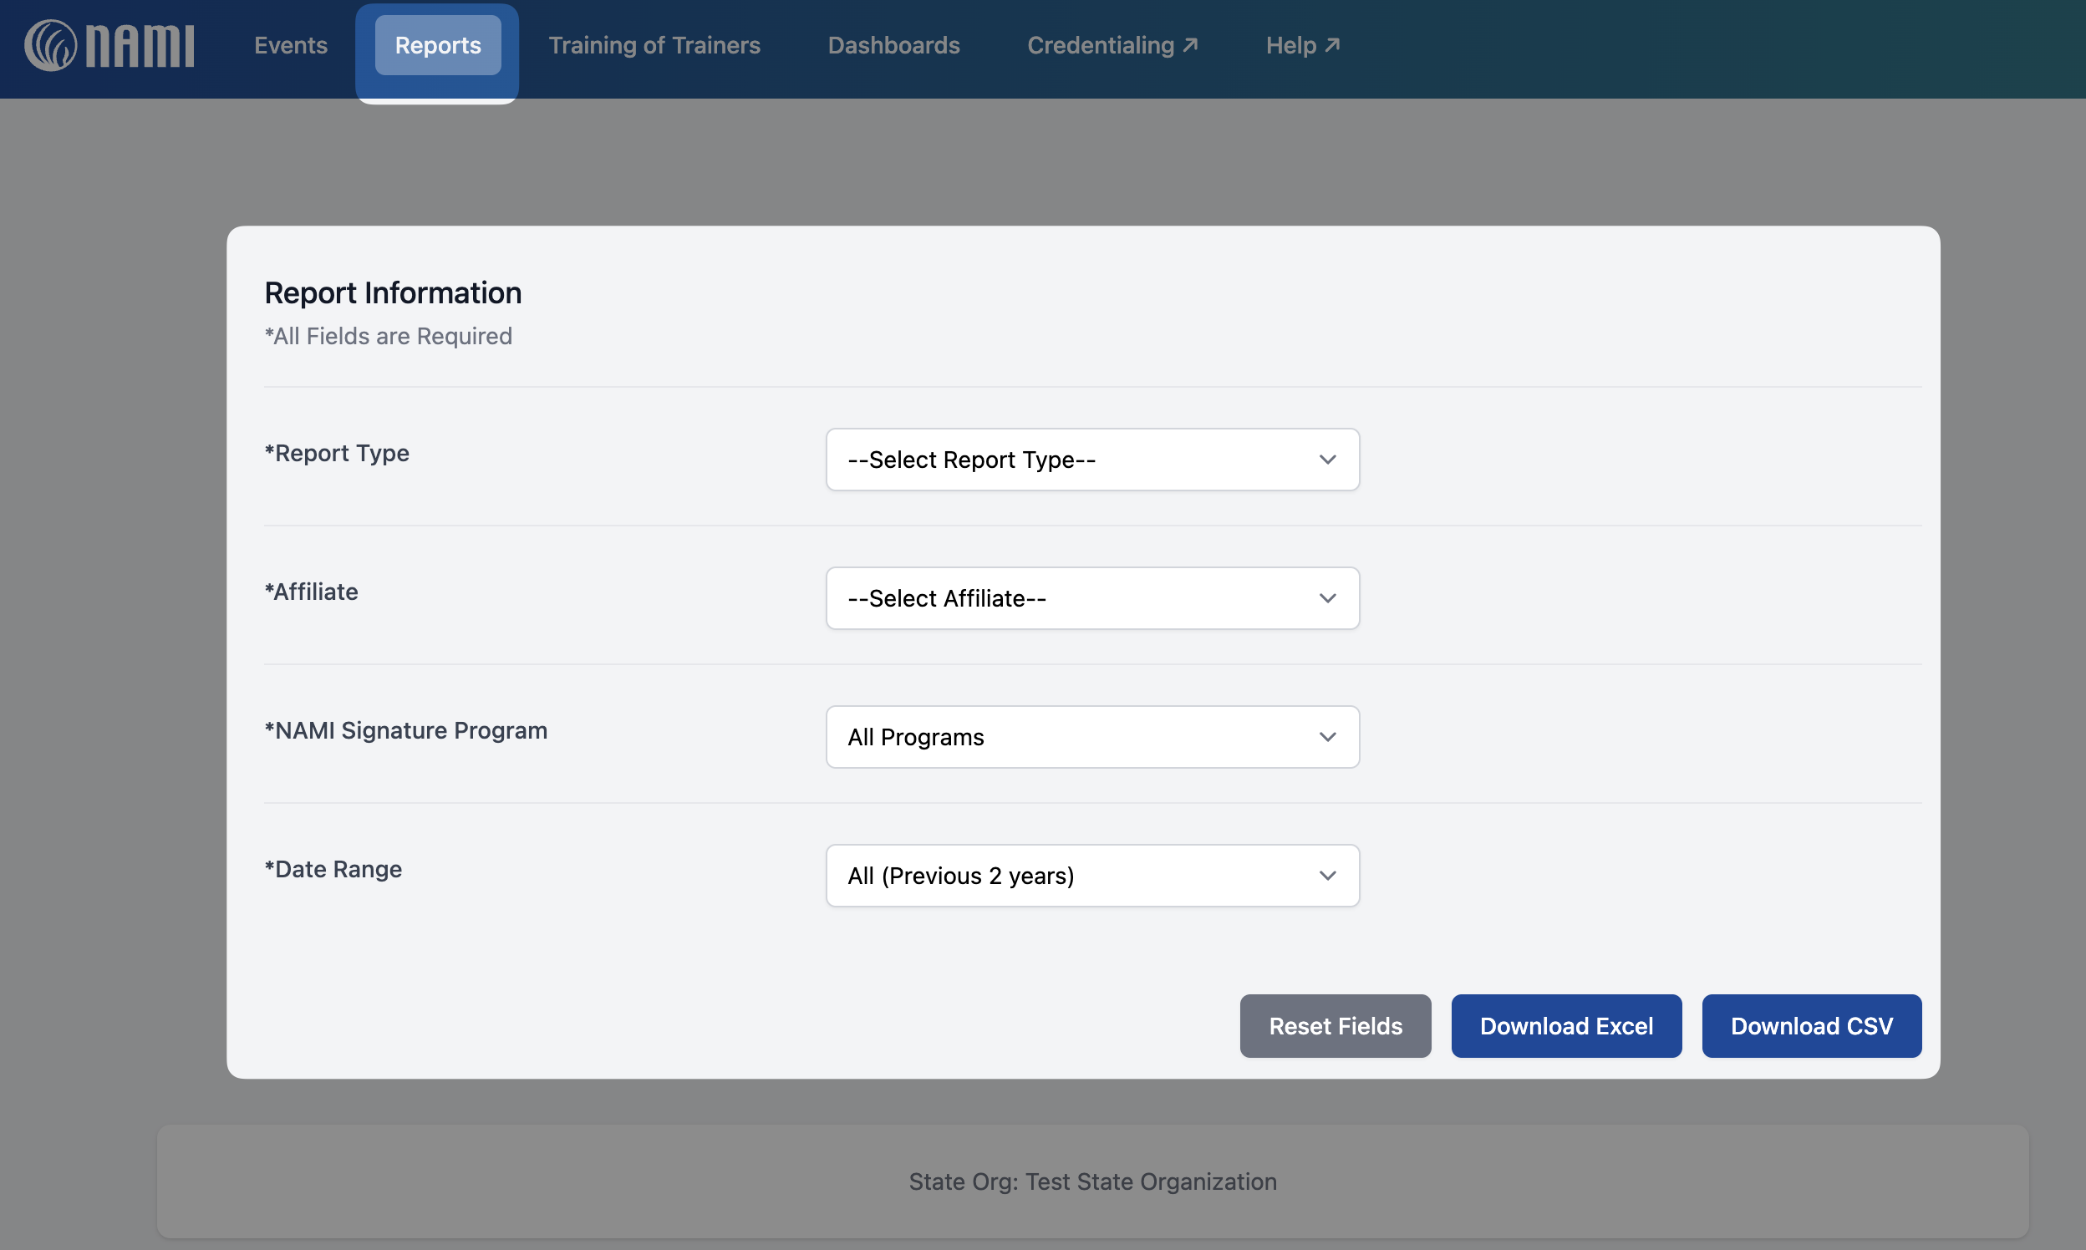Click the Download CSV button
This screenshot has width=2086, height=1250.
(1810, 1026)
